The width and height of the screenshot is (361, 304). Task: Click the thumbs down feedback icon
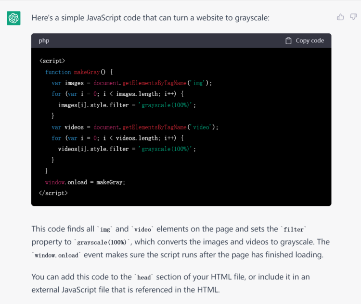tap(353, 17)
